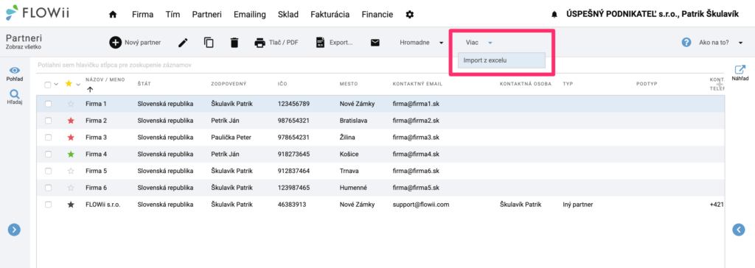Click the edit pencil icon
The width and height of the screenshot is (755, 268).
(183, 43)
